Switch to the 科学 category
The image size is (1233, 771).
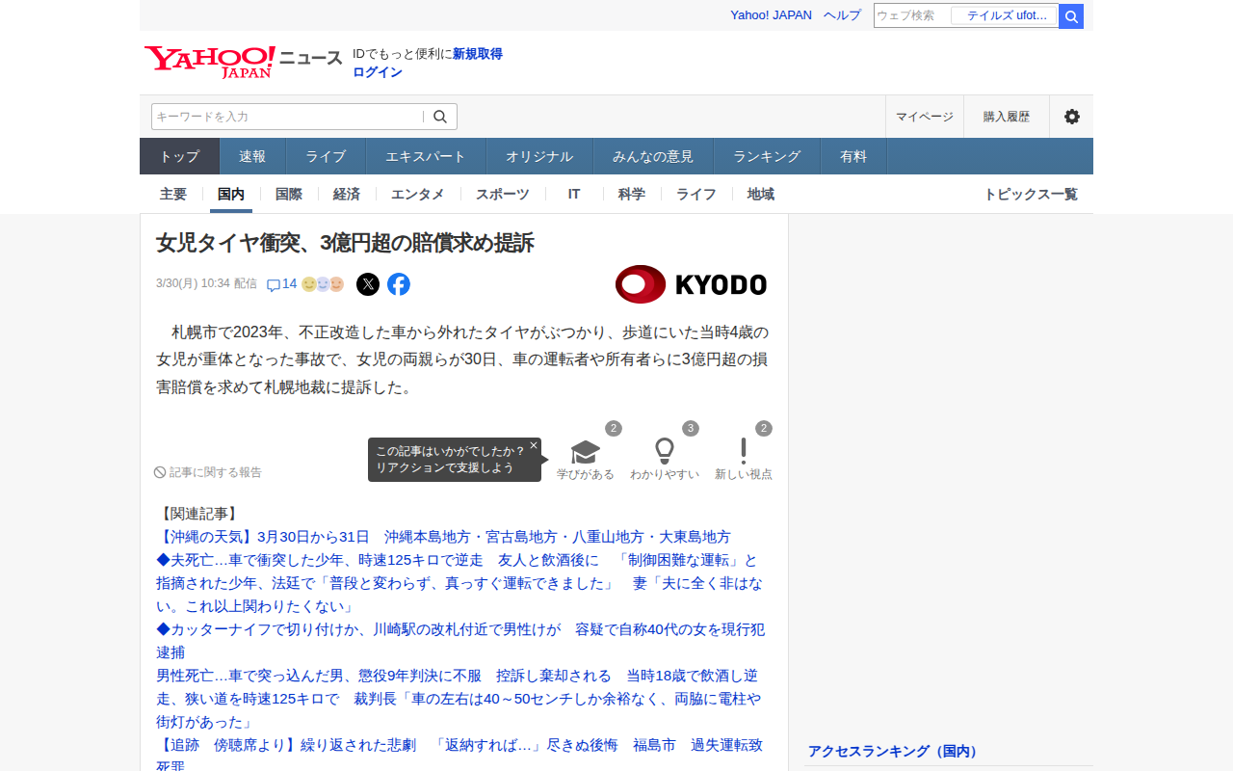[x=632, y=194]
